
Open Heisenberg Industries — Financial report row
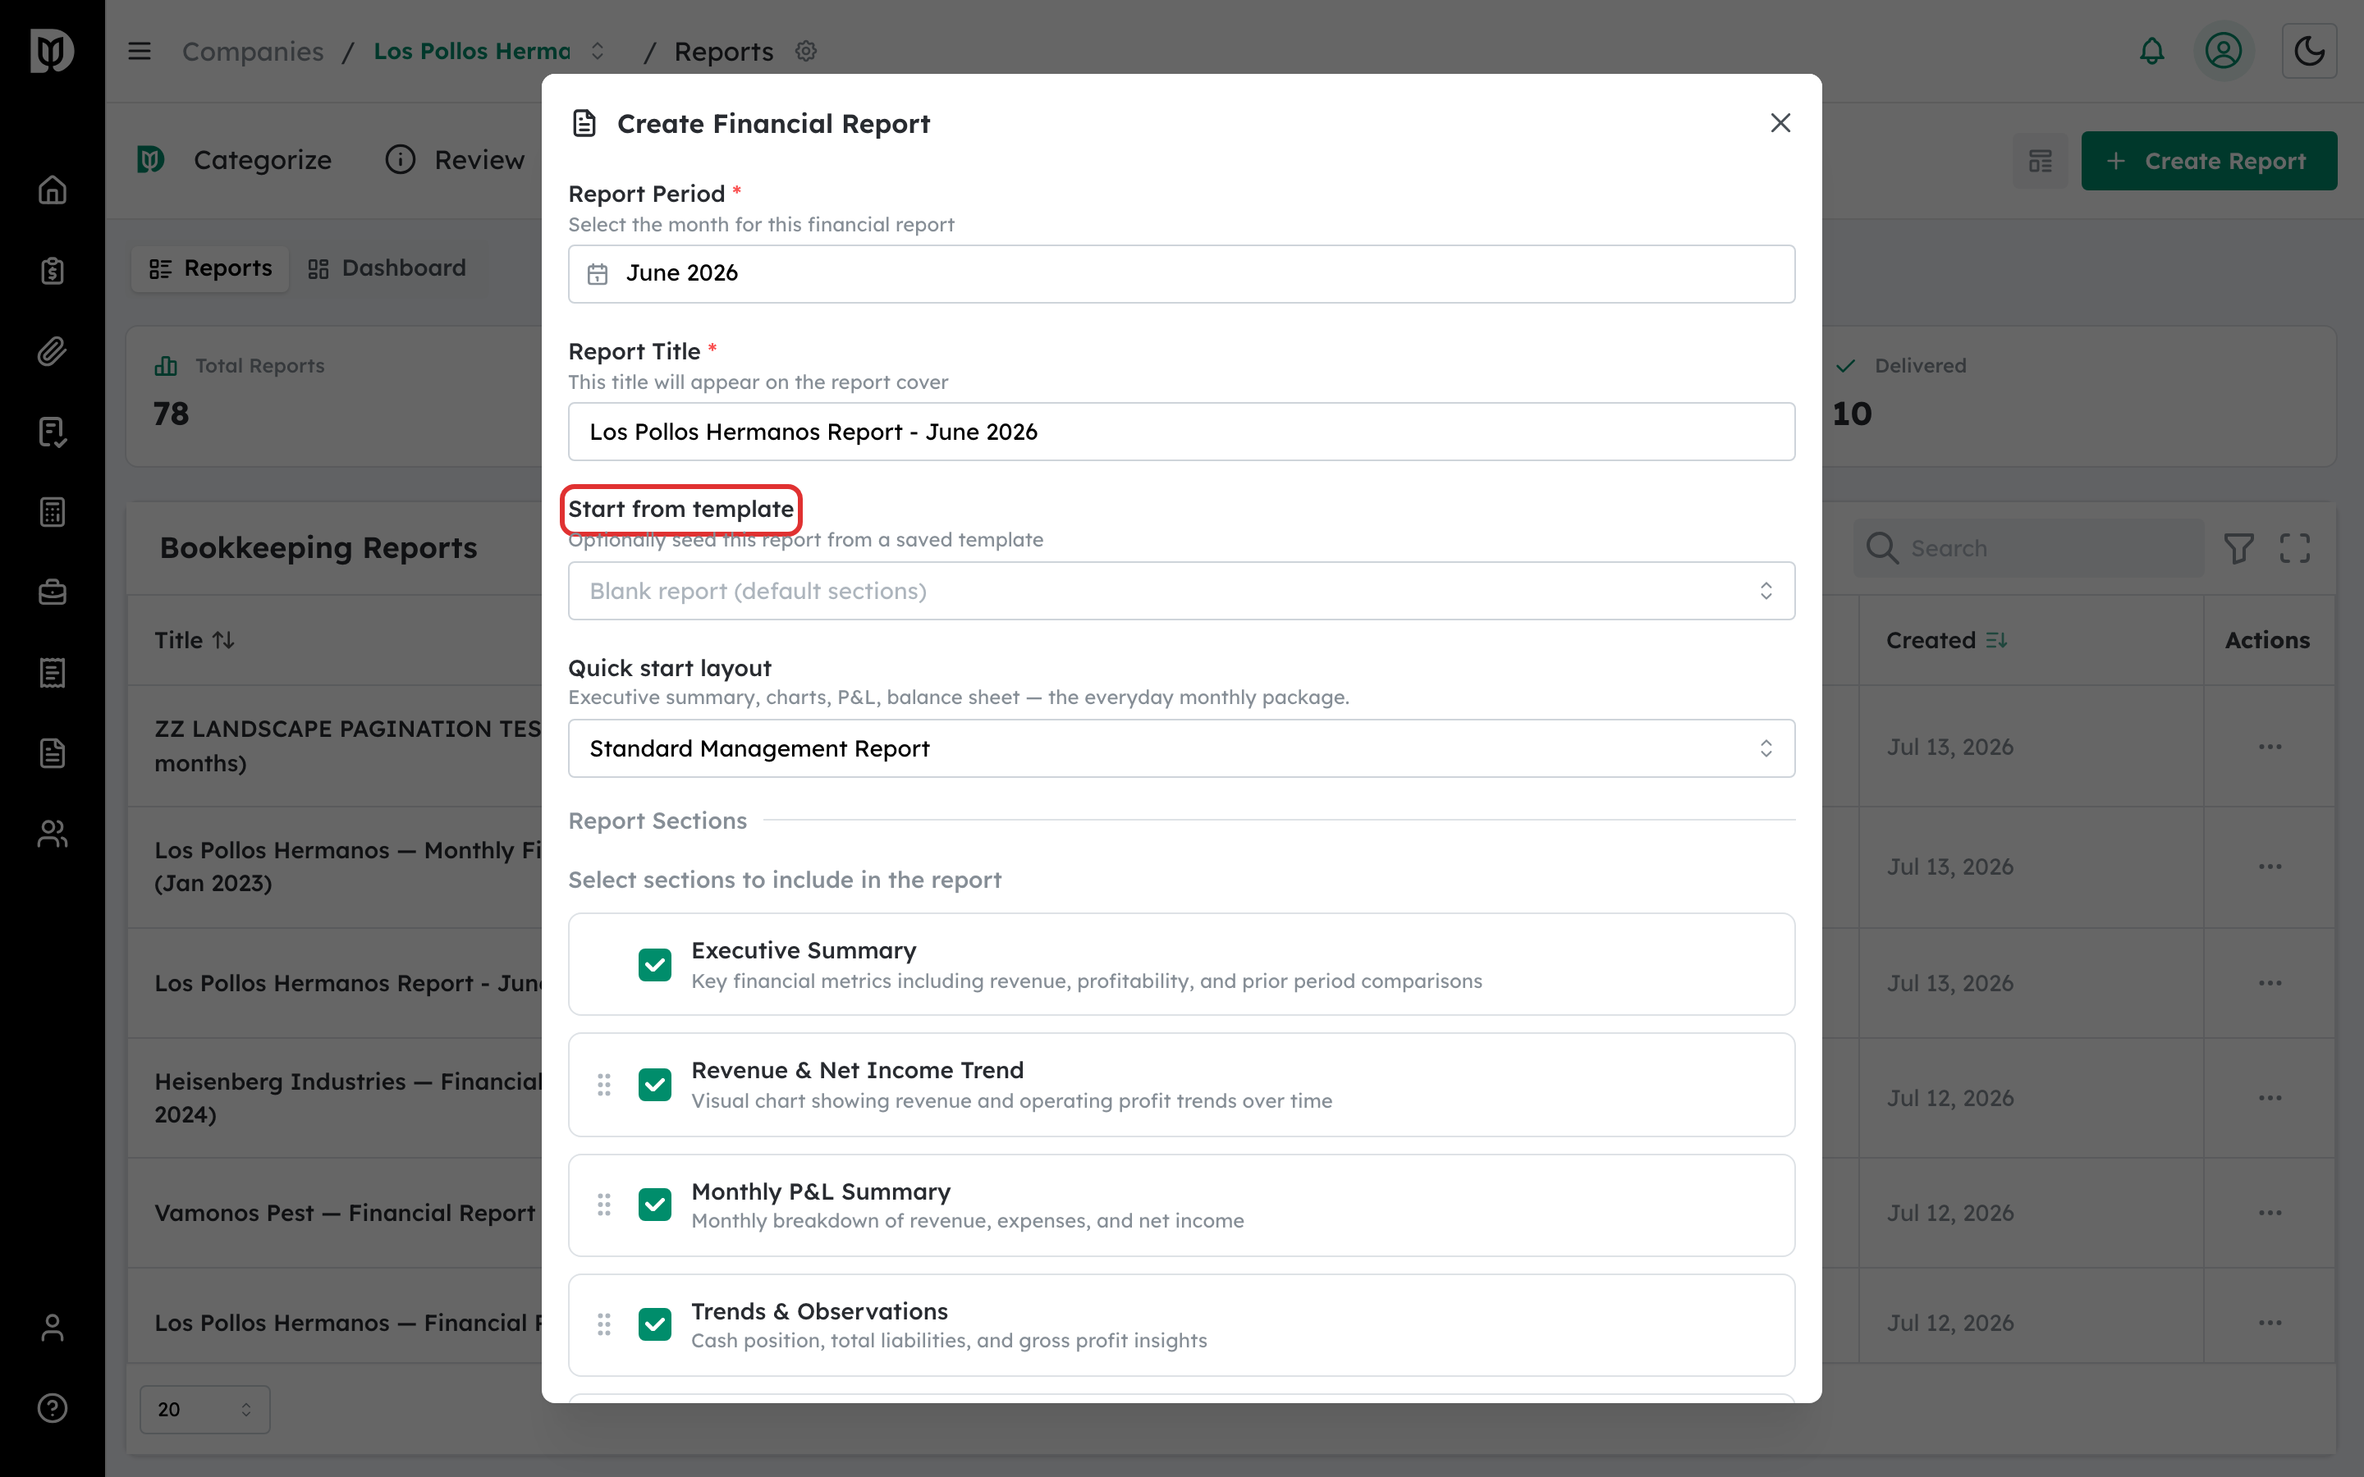(348, 1098)
